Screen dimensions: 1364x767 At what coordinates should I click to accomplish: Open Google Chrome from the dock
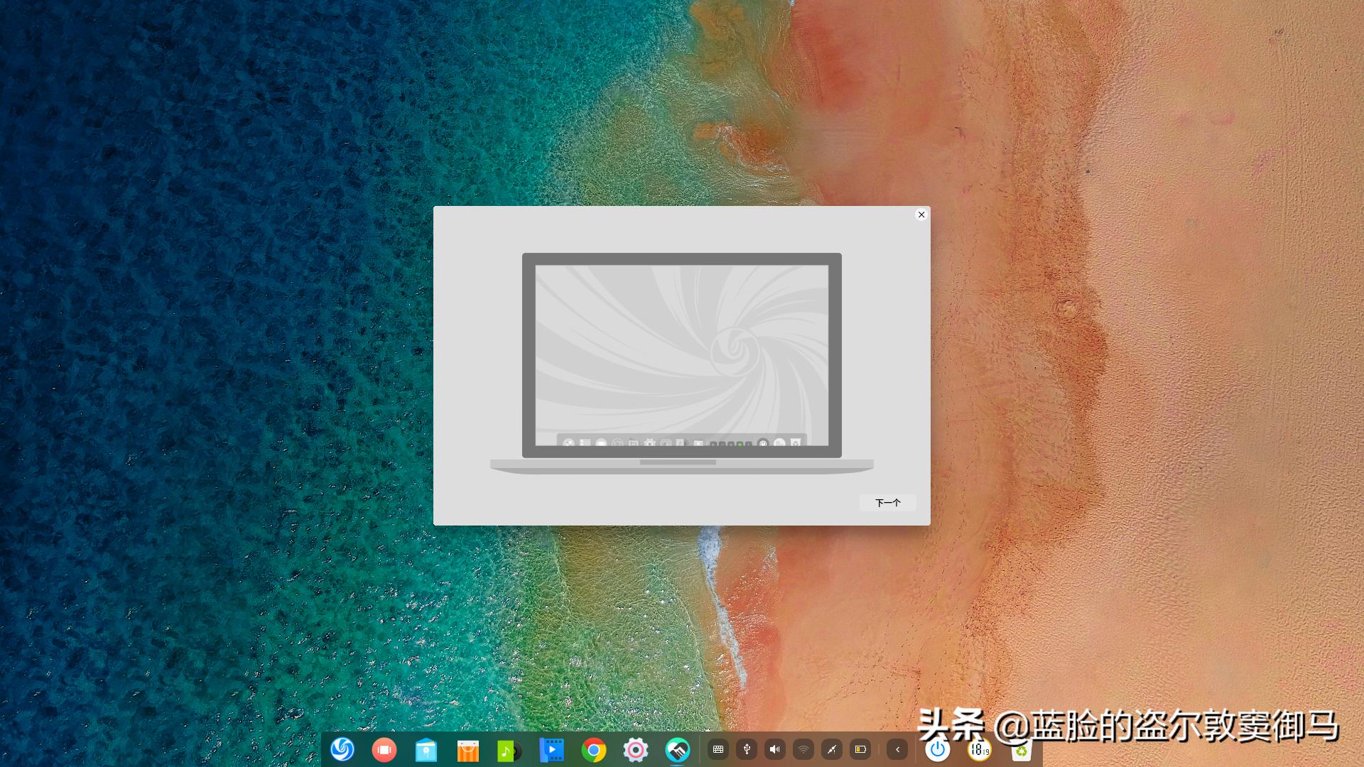coord(595,749)
